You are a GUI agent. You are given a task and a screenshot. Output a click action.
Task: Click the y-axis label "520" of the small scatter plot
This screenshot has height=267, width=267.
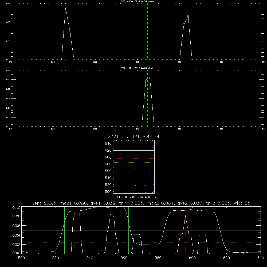(108, 185)
